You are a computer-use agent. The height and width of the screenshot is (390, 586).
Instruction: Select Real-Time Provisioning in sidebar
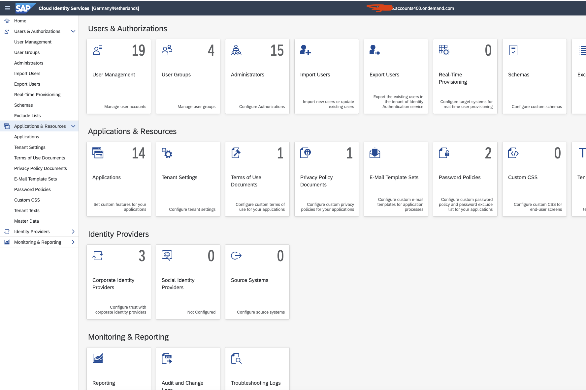pos(39,95)
